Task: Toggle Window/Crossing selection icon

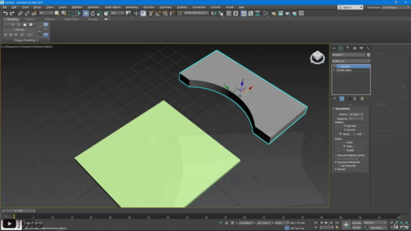Action: 78,13
